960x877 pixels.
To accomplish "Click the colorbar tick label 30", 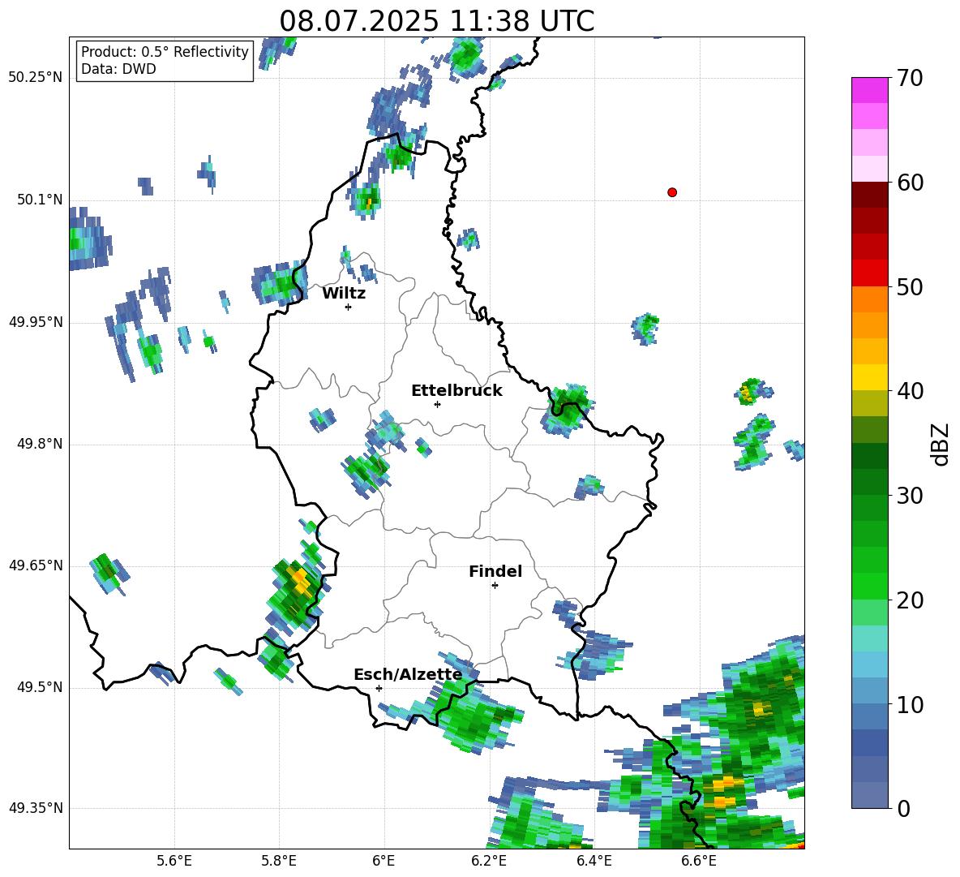I will [x=910, y=496].
